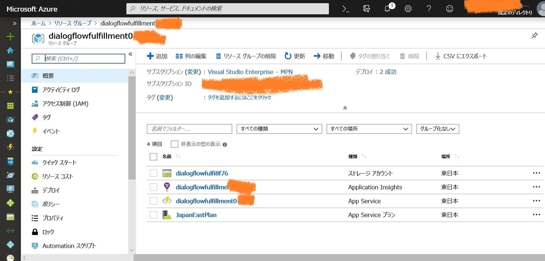Screen dimensions: 545x261
Task: Open the すべての種類 dropdown
Action: [279, 129]
